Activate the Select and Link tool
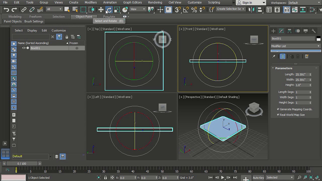This screenshot has height=181, width=322. [x=24, y=10]
